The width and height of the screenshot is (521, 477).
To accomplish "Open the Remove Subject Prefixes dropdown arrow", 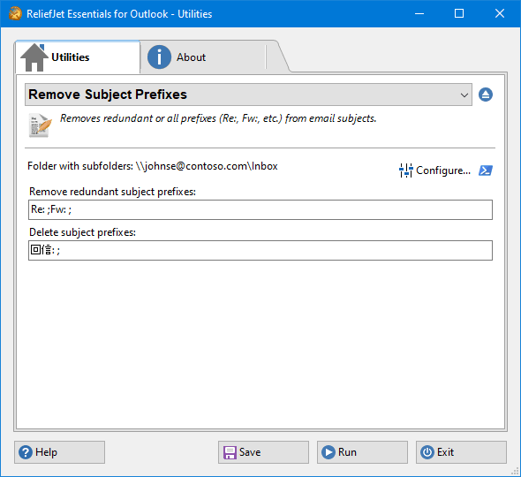I will tap(464, 95).
